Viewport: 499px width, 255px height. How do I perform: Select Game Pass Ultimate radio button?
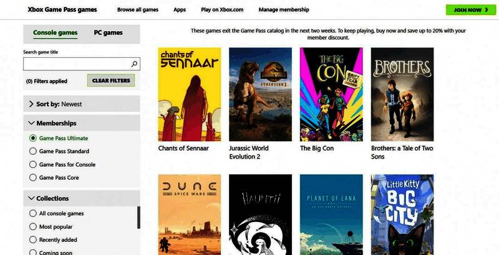(x=33, y=138)
